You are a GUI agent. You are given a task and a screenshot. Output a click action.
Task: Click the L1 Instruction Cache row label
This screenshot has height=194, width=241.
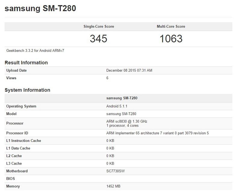[x=23, y=141]
